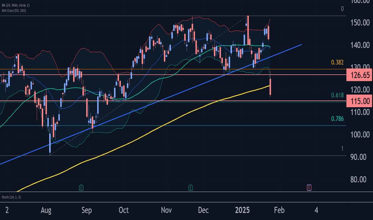Click the green earnings marker under September
Screen dimensions: 373x220
[81, 188]
